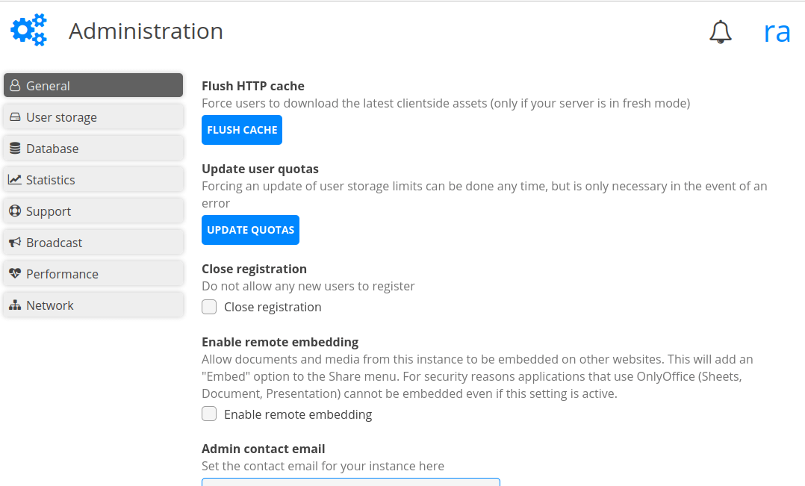Open the User storage section
This screenshot has width=805, height=486.
pyautogui.click(x=62, y=116)
